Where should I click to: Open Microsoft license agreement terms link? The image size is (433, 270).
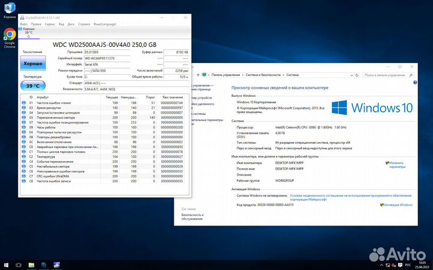point(351,197)
